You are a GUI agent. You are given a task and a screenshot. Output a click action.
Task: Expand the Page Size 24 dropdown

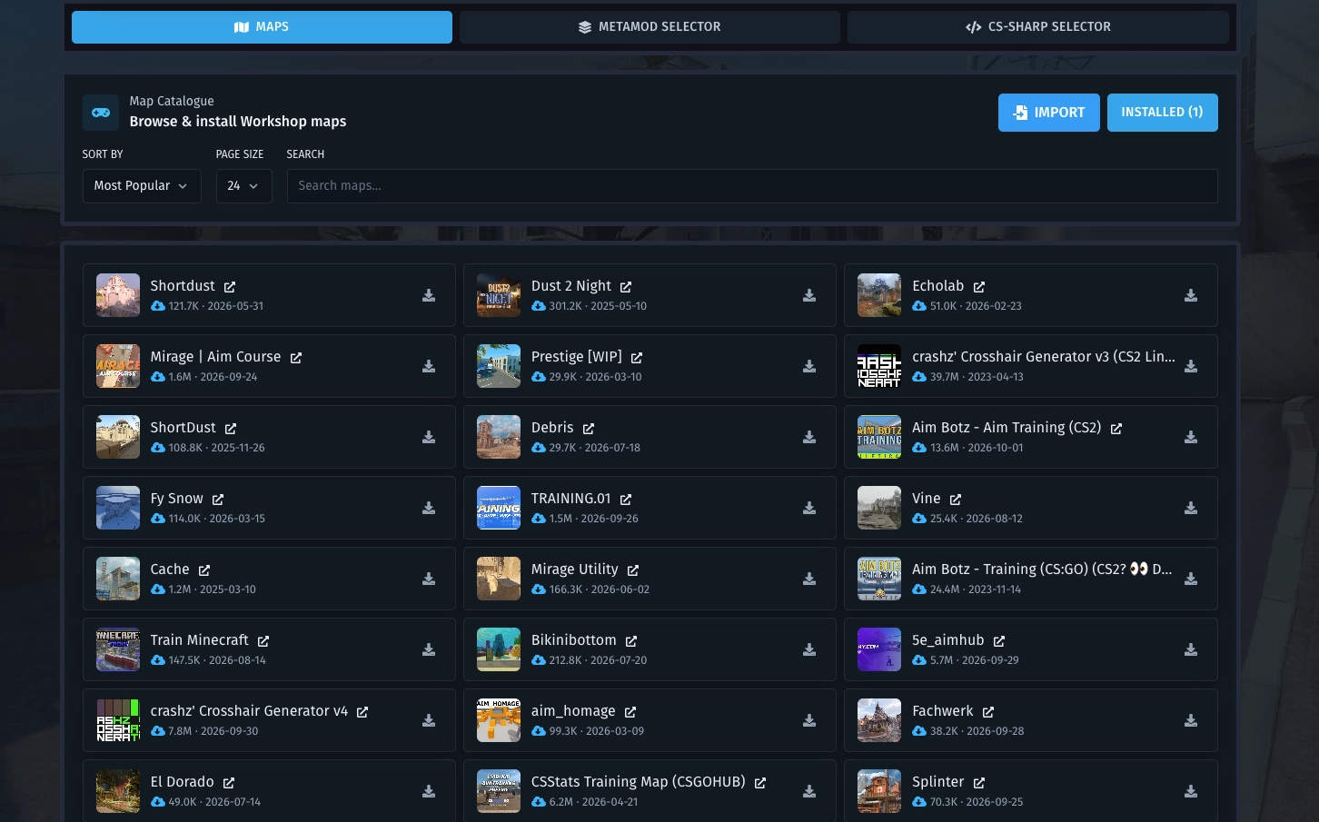tap(243, 185)
